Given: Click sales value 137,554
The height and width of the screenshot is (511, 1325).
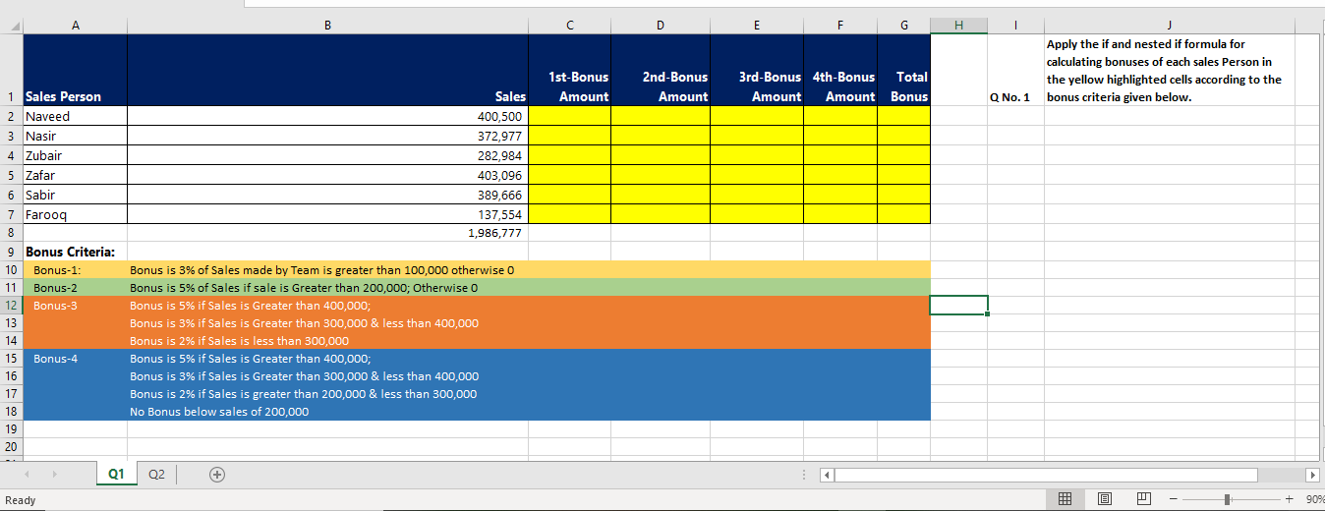Looking at the screenshot, I should pos(327,214).
